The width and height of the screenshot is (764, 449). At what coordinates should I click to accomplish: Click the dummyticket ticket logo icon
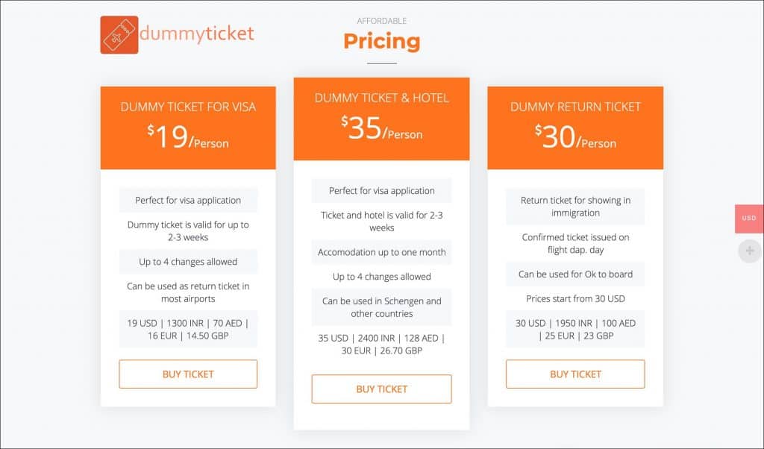pyautogui.click(x=119, y=34)
